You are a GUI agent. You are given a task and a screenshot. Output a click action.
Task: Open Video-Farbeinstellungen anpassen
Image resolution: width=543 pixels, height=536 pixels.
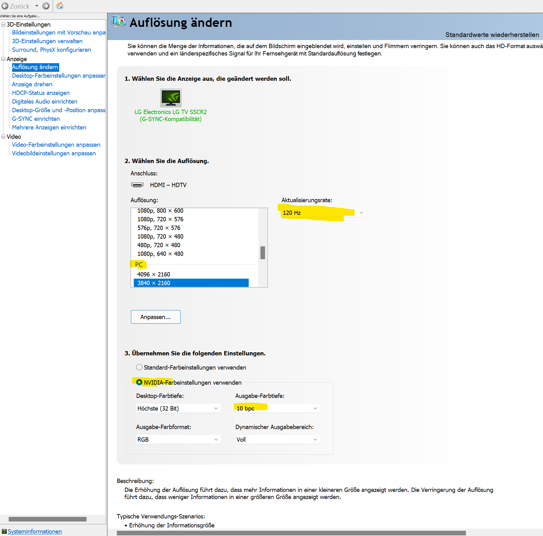56,145
